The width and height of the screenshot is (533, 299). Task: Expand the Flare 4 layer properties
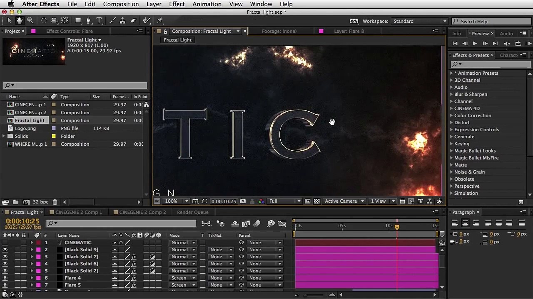pyautogui.click(x=32, y=278)
